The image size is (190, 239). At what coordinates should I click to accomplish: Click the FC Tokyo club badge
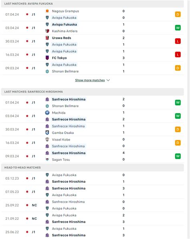pos(47,58)
